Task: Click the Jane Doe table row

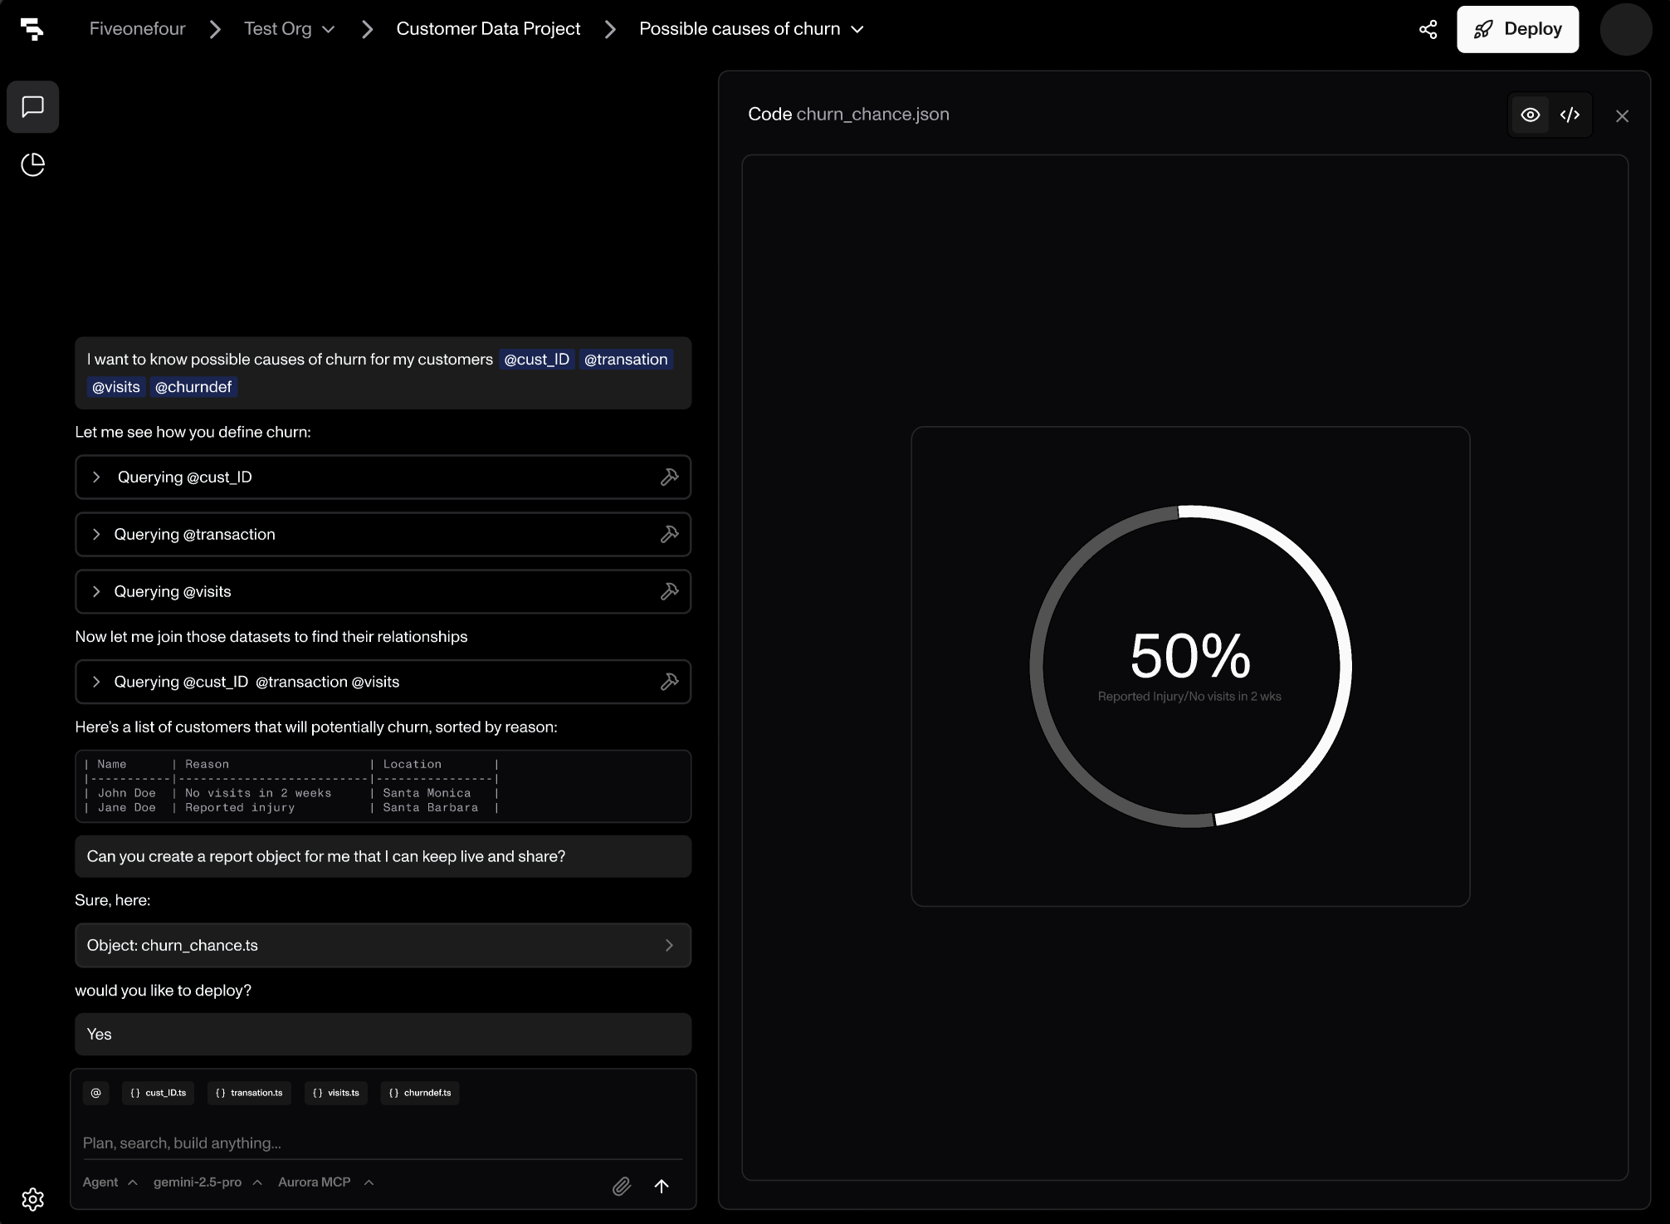Action: click(x=291, y=807)
